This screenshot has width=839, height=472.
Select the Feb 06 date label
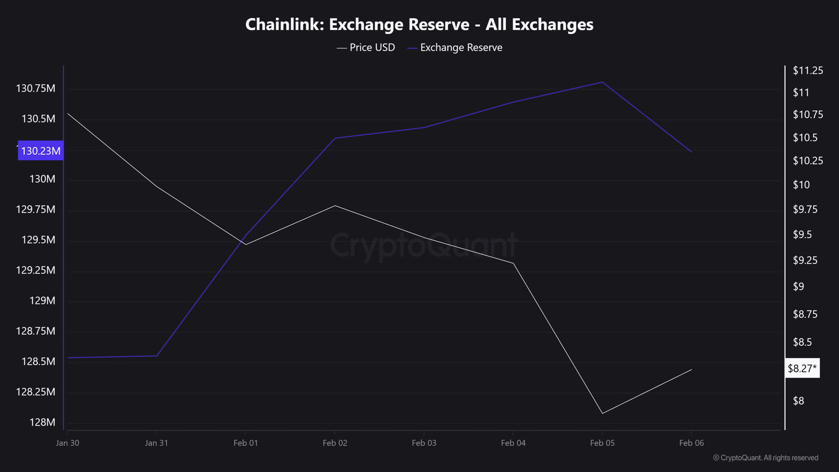[691, 443]
